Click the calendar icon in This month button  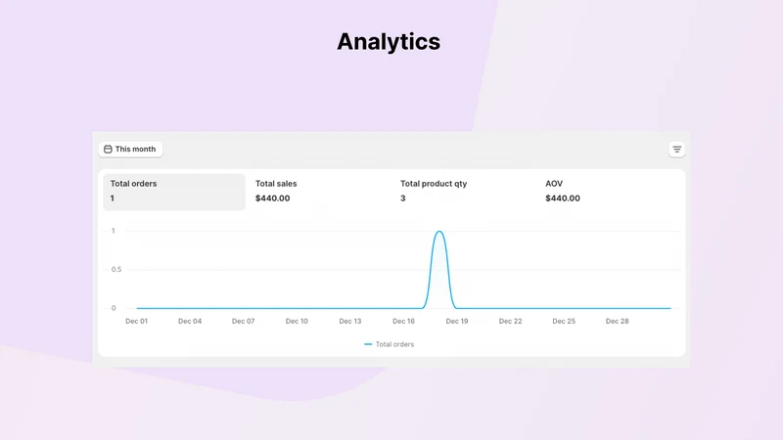(x=108, y=150)
